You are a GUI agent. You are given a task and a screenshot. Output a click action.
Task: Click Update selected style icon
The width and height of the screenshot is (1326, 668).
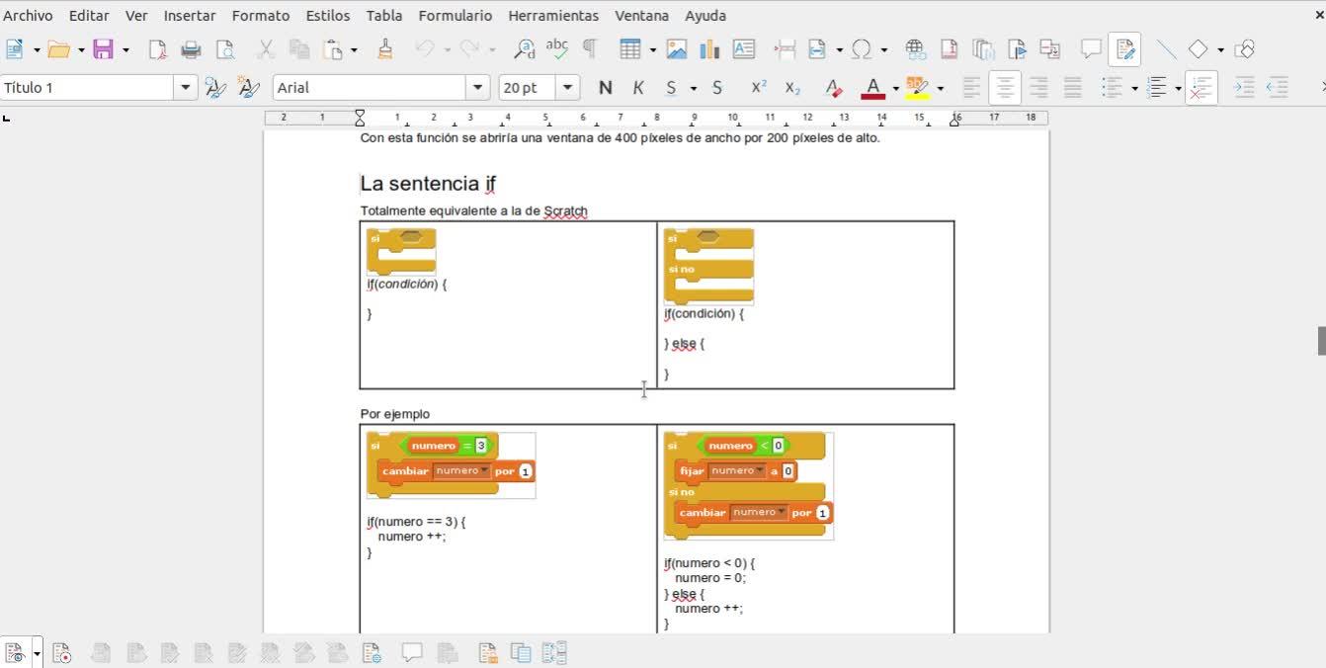pyautogui.click(x=215, y=88)
